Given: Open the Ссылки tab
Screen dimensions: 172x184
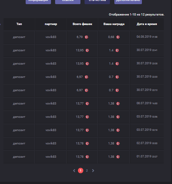Looking at the screenshot, I should (68, 1).
